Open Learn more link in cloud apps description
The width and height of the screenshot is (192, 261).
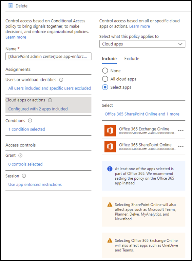pyautogui.click(x=139, y=26)
